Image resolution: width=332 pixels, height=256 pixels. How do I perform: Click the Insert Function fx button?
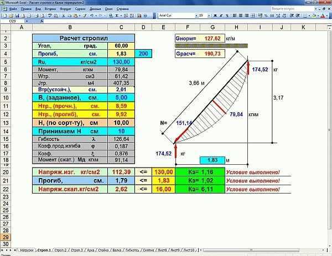pyautogui.click(x=42, y=21)
